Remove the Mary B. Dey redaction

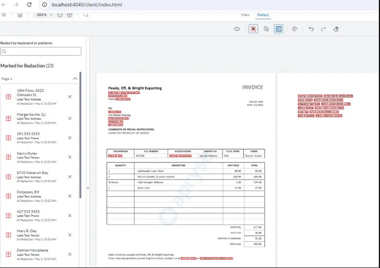pos(70,235)
